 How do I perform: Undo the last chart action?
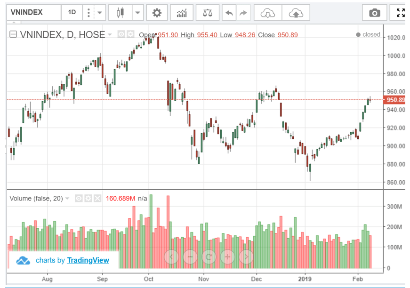point(229,13)
